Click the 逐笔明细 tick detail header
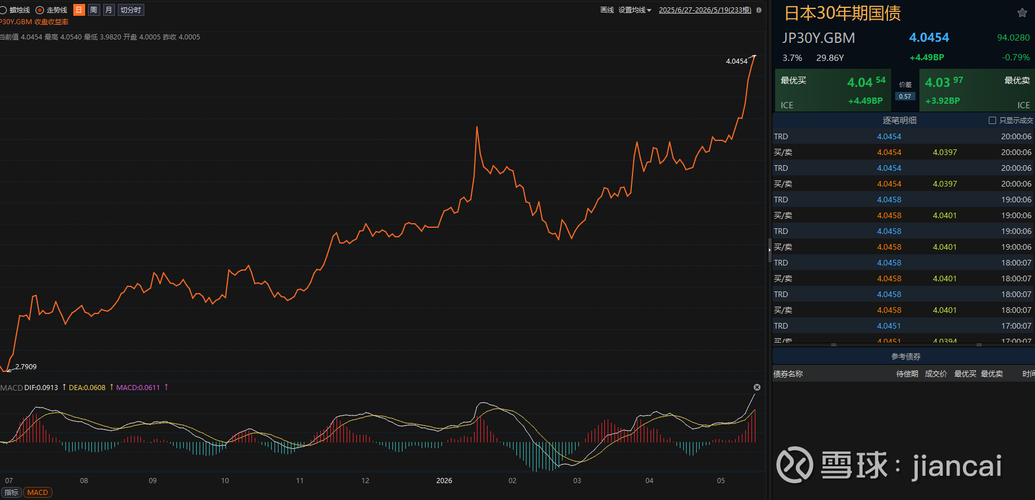The height and width of the screenshot is (500, 1035). click(x=899, y=121)
